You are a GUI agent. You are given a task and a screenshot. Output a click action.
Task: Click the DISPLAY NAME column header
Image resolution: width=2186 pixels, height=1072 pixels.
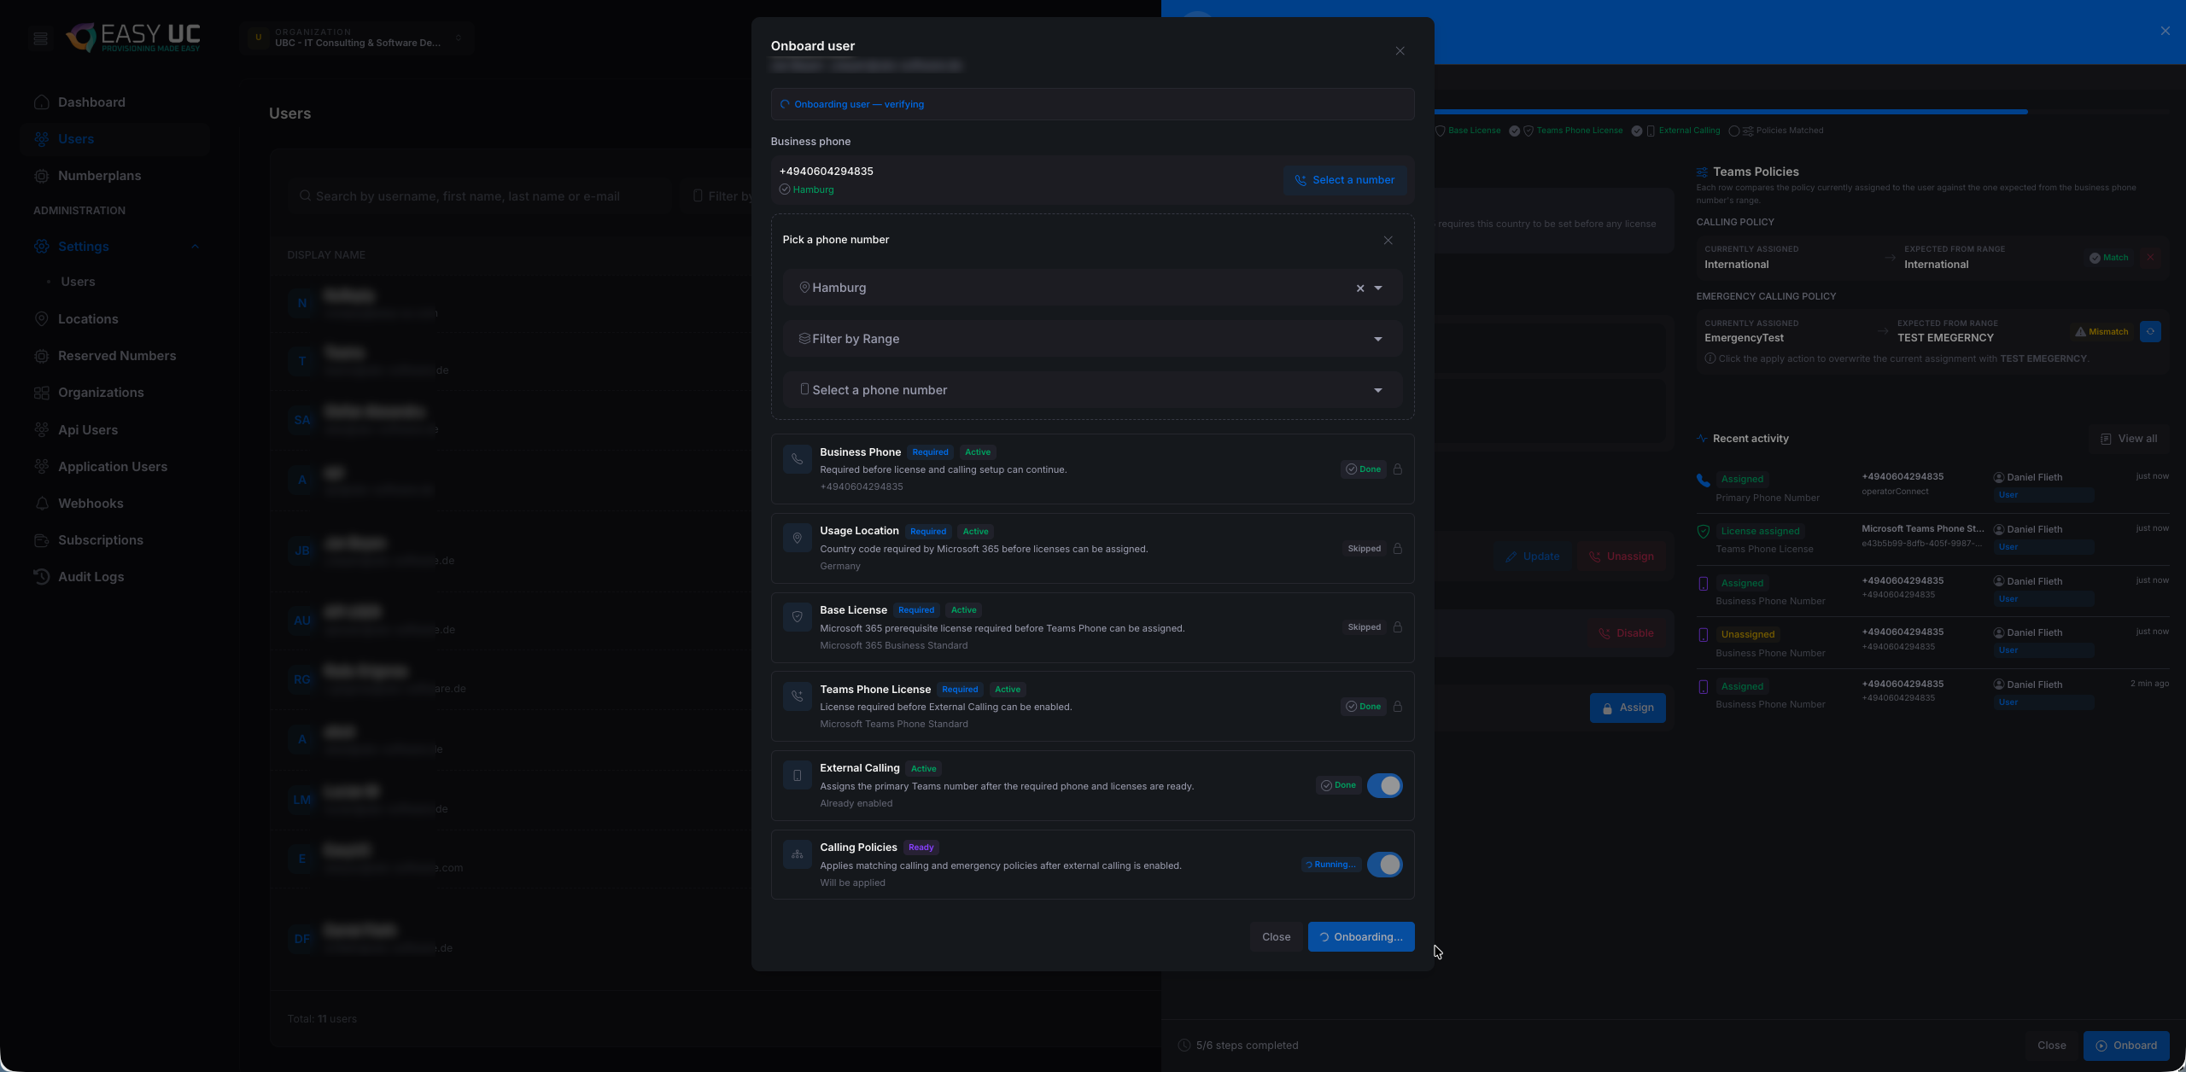(326, 255)
